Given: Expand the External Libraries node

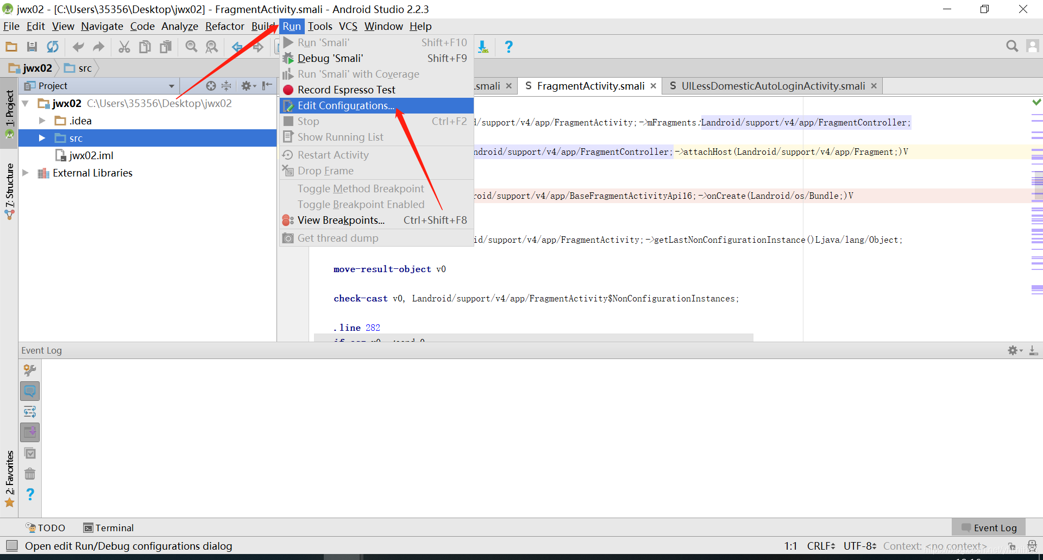Looking at the screenshot, I should click(x=25, y=173).
